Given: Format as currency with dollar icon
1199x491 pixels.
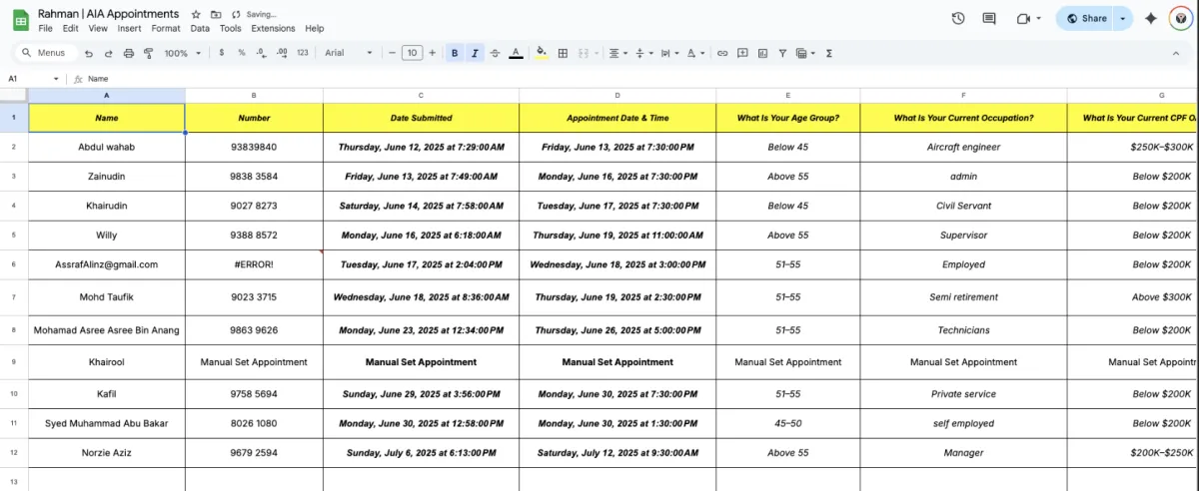Looking at the screenshot, I should 221,53.
